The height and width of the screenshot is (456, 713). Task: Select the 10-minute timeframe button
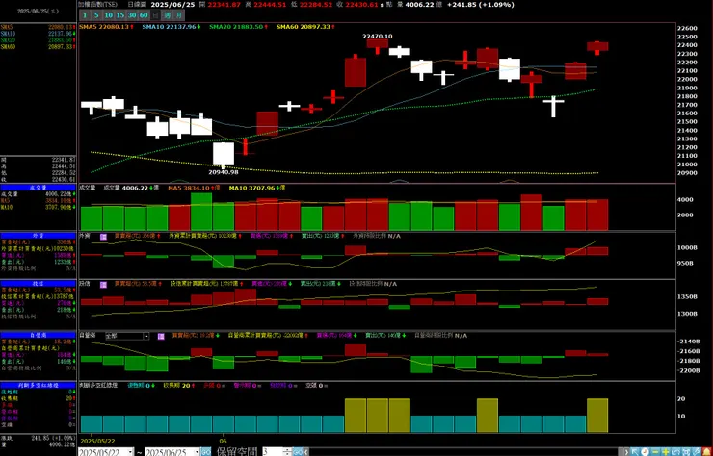108,15
